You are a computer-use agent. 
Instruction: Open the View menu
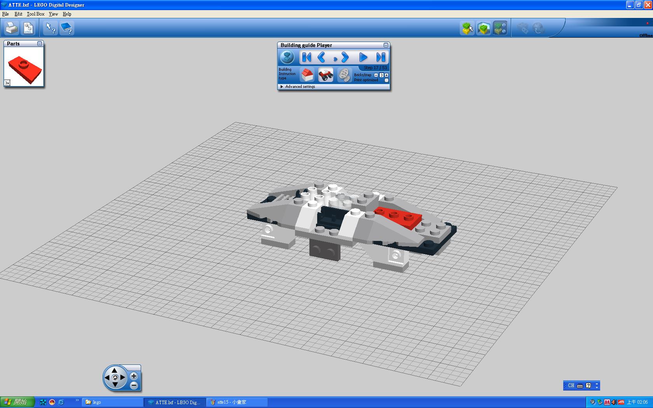coord(53,14)
